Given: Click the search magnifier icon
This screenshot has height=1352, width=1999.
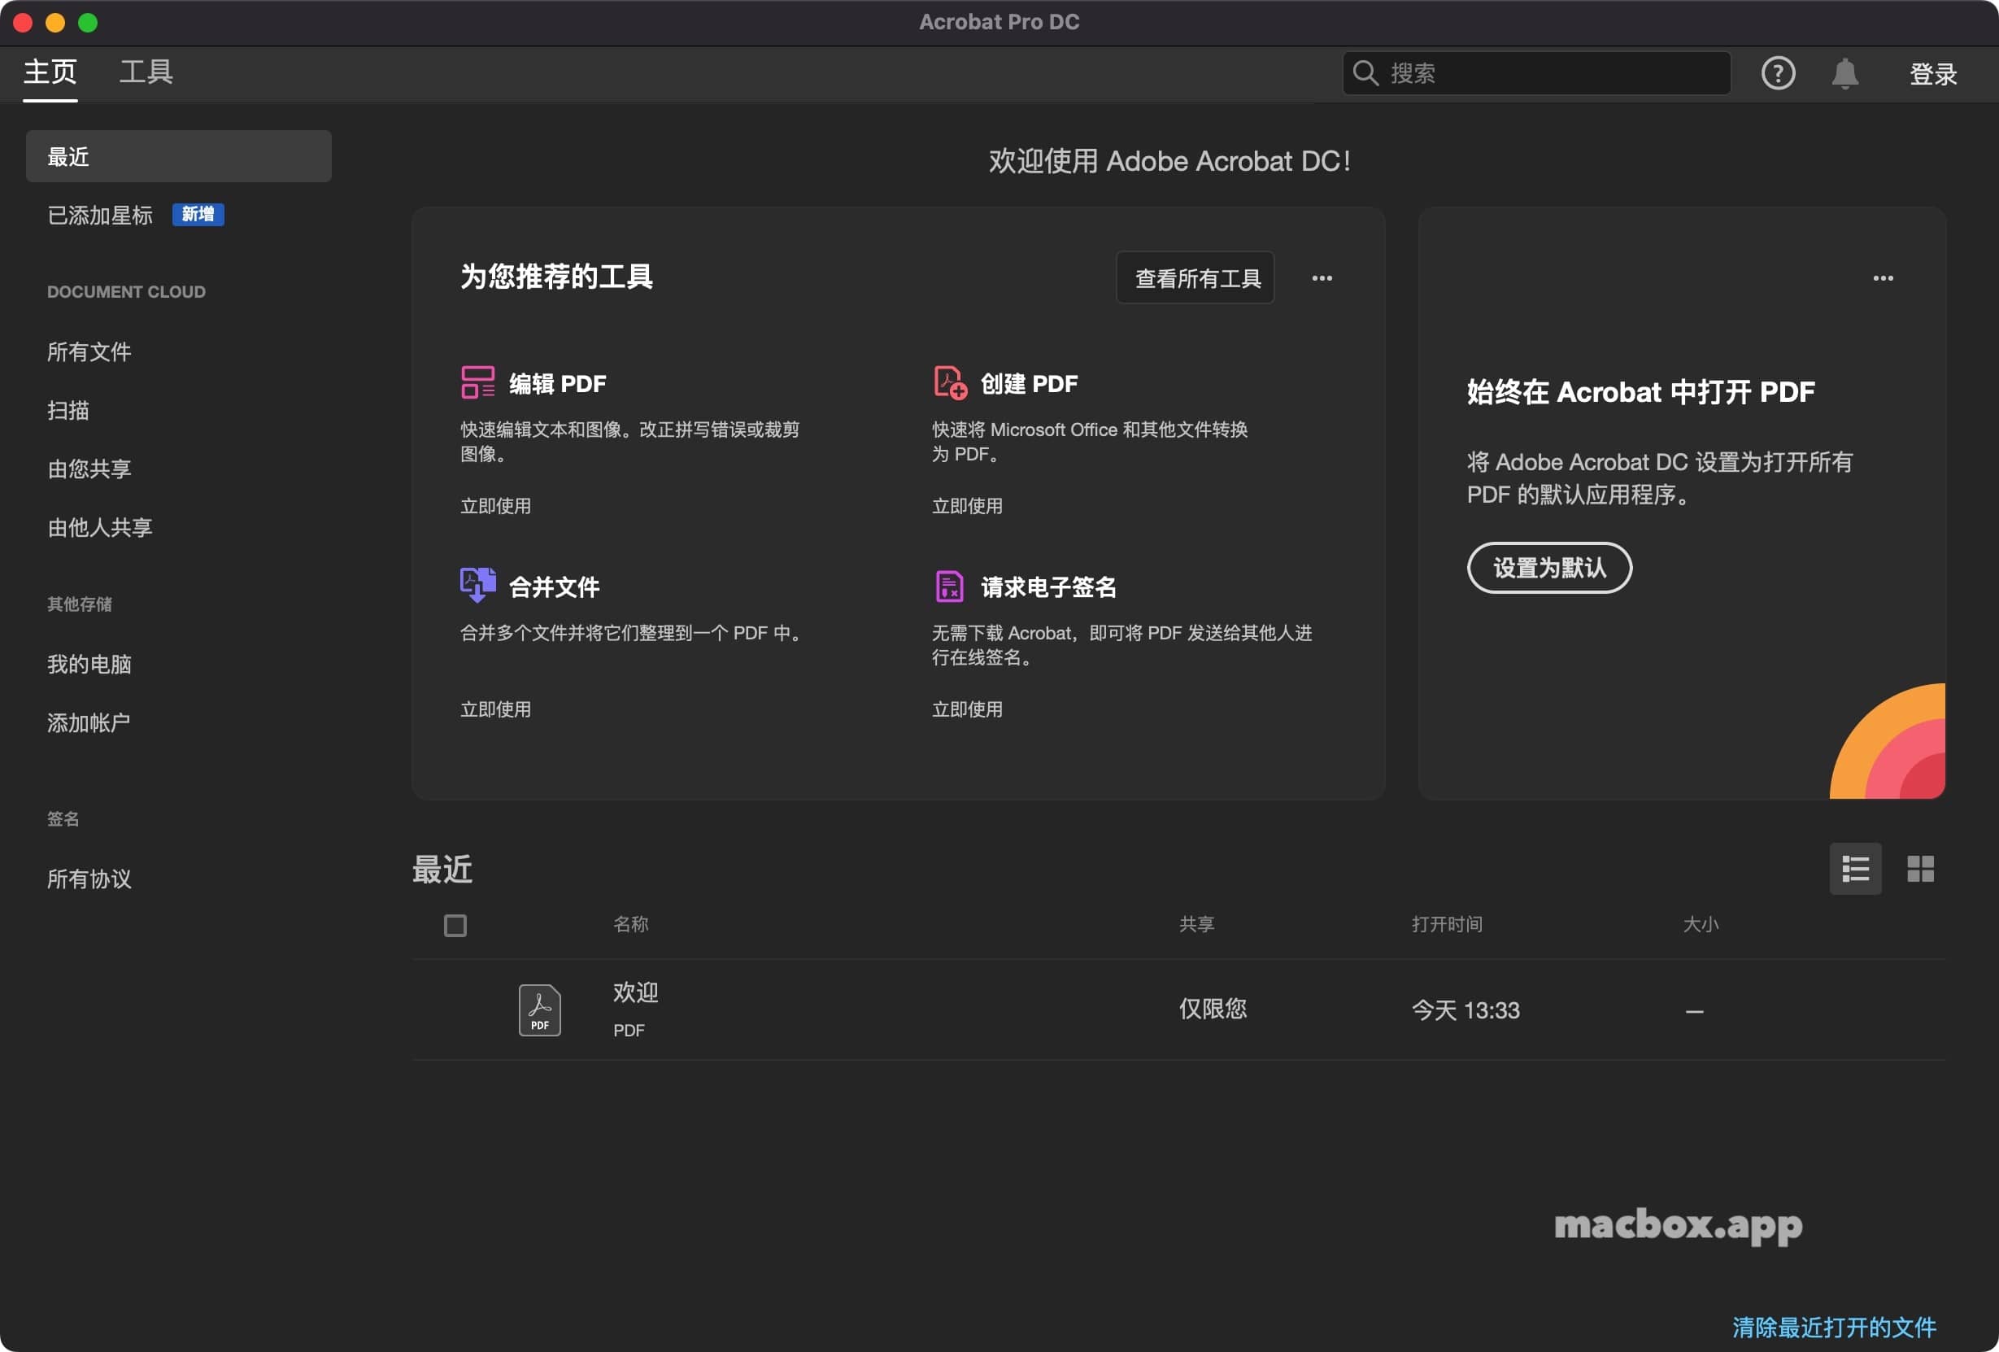Looking at the screenshot, I should point(1365,73).
